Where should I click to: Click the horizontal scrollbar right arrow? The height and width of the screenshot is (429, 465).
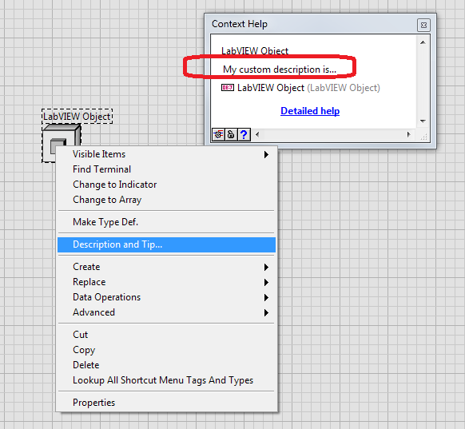(x=408, y=134)
